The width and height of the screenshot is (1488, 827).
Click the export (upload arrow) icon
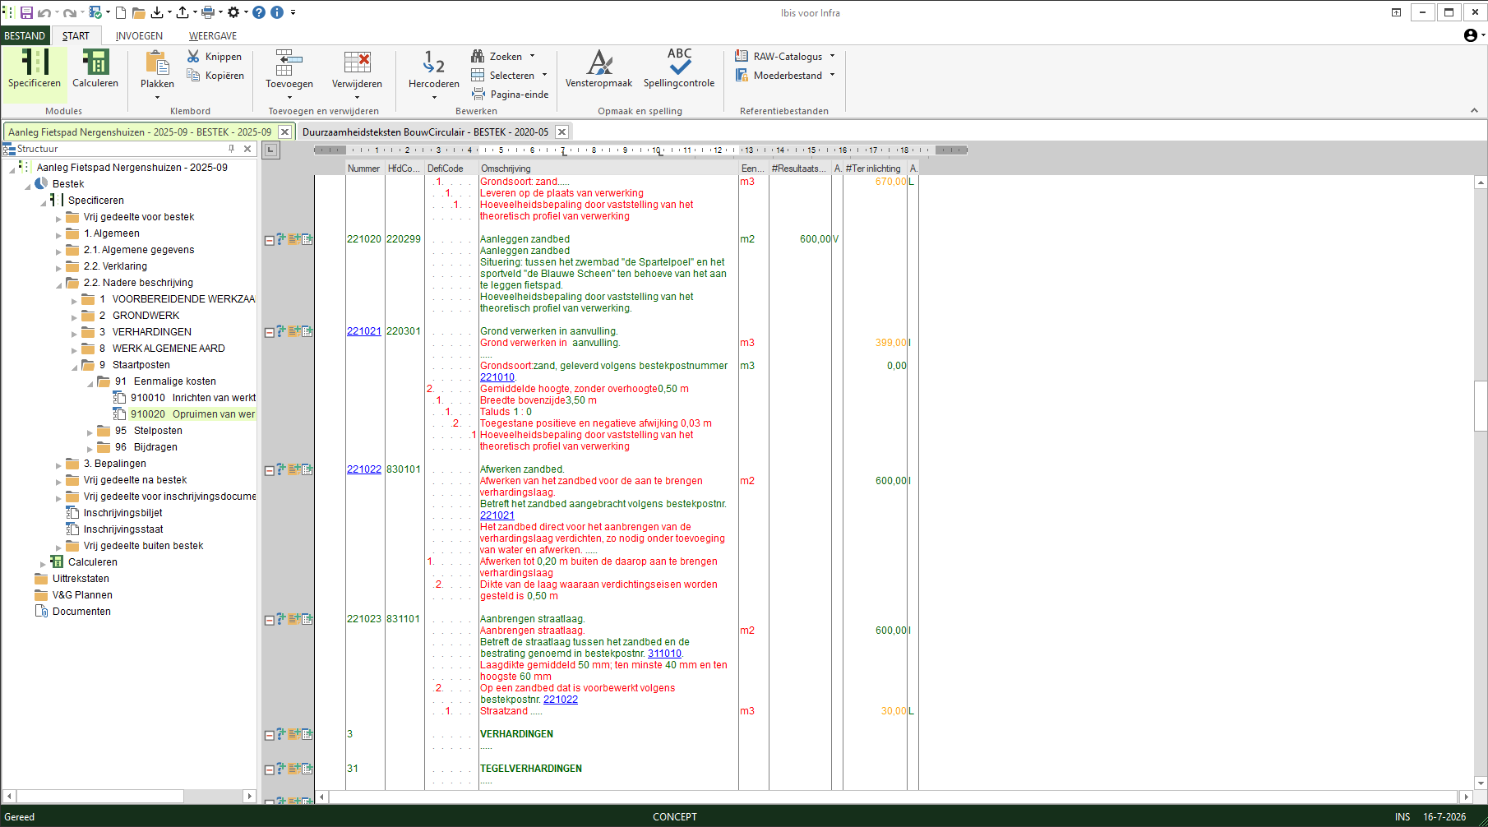pos(183,12)
